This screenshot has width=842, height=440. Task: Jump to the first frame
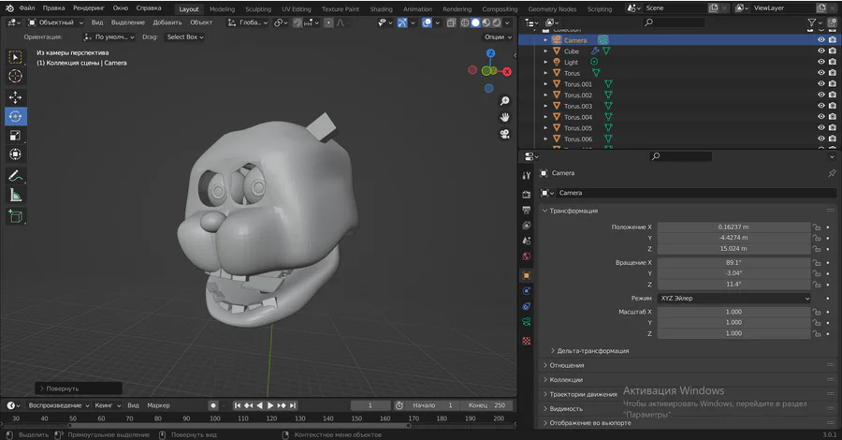pyautogui.click(x=238, y=405)
